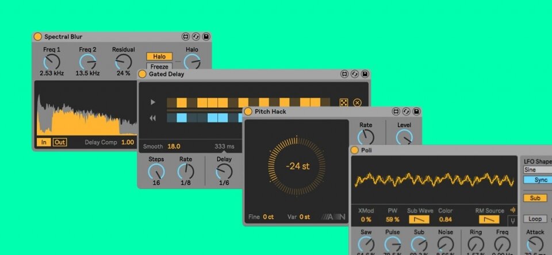The width and height of the screenshot is (552, 255).
Task: Click the Gated Delay title text
Action: [x=167, y=74]
